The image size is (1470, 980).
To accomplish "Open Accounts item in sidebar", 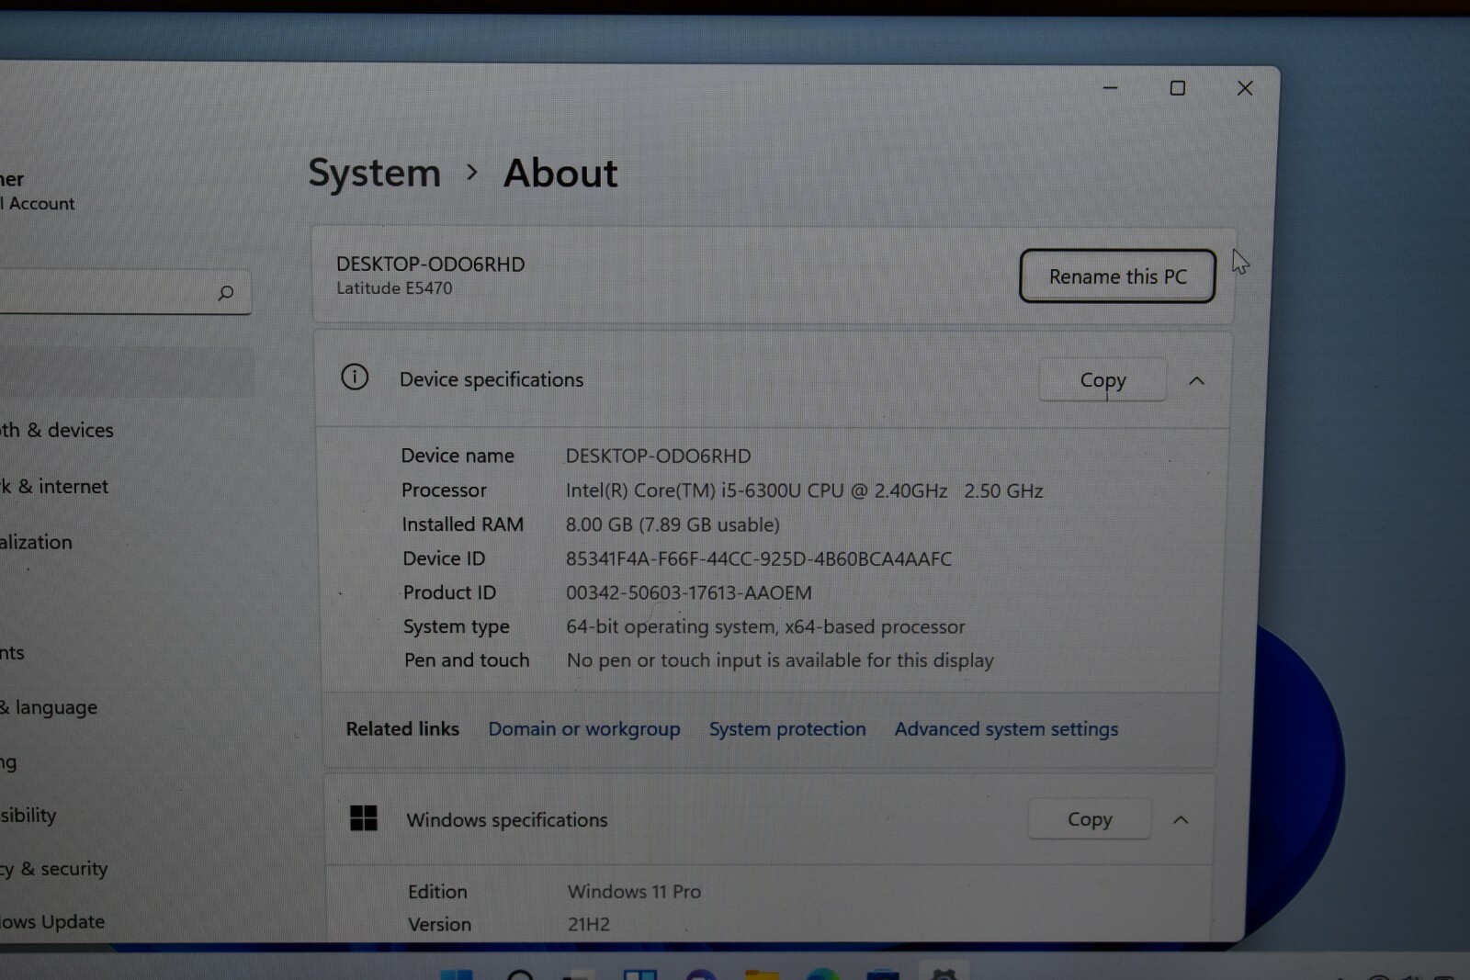I will point(13,652).
